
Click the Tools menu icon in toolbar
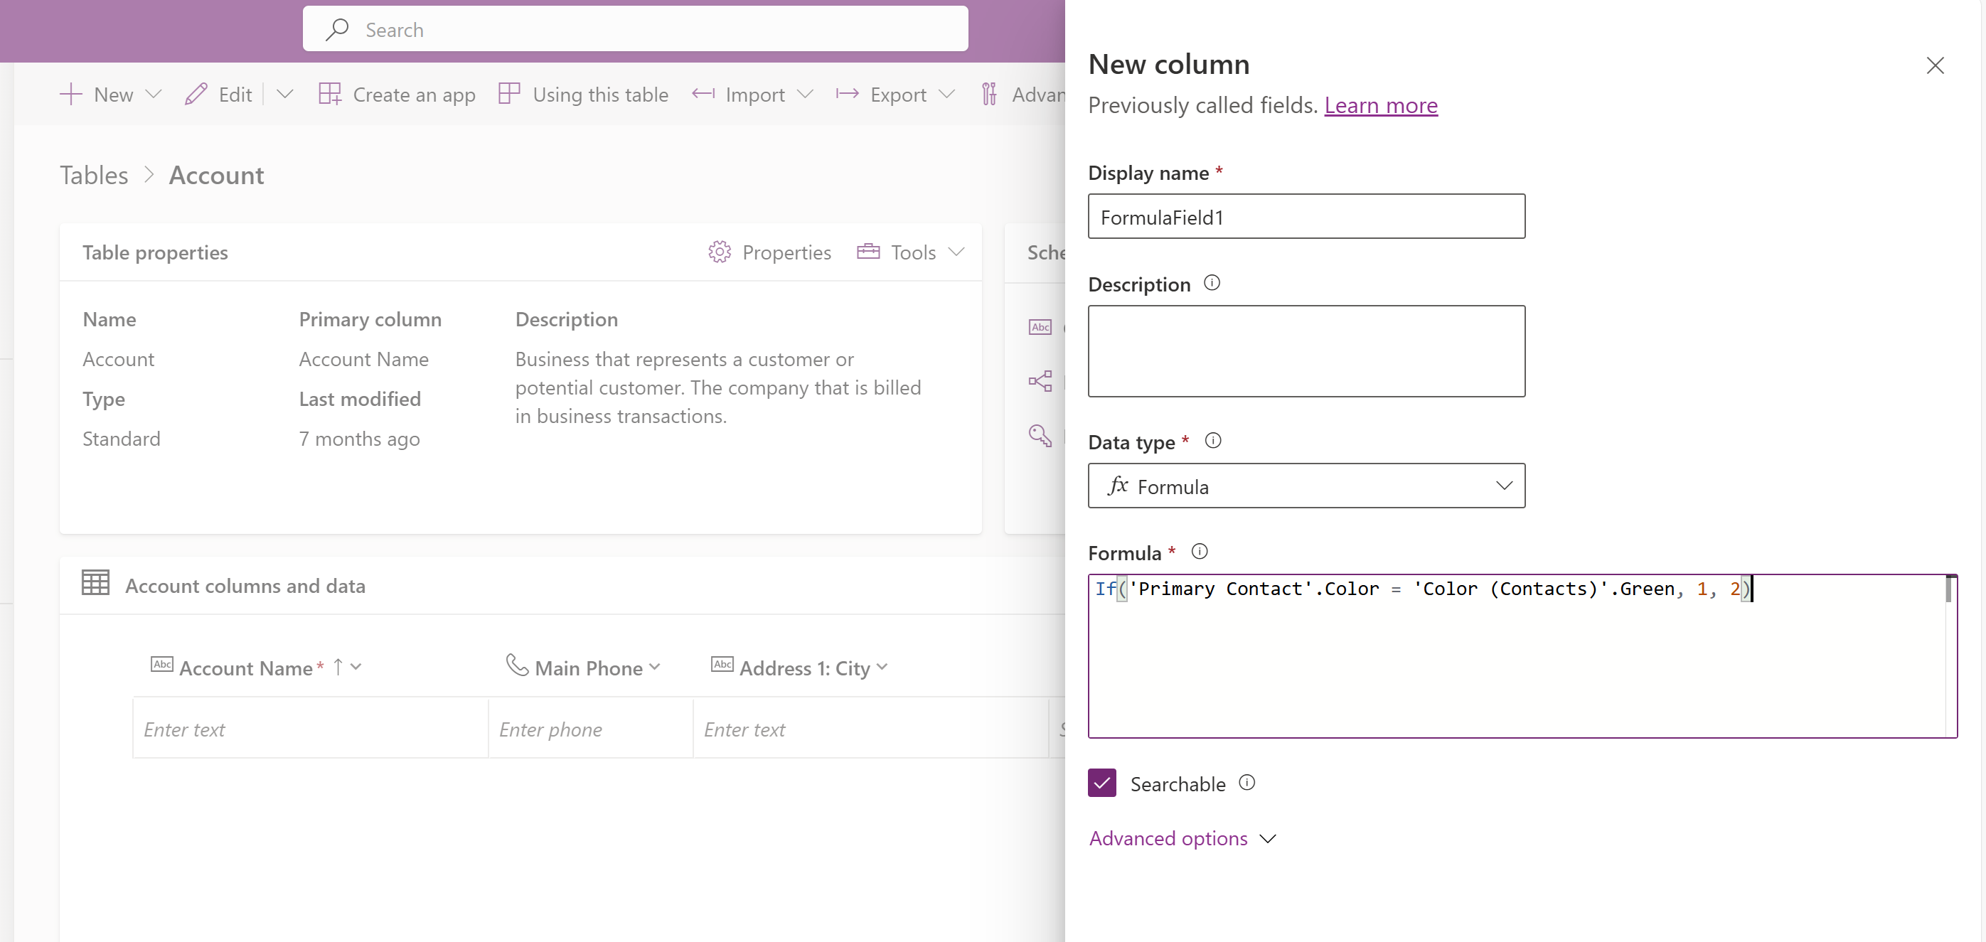[867, 251]
